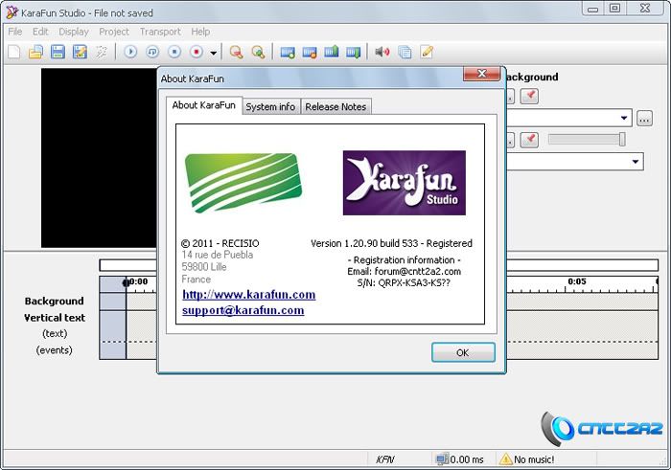Open the wizard wand tool icon
Viewport: 671px width, 470px height.
[x=102, y=52]
